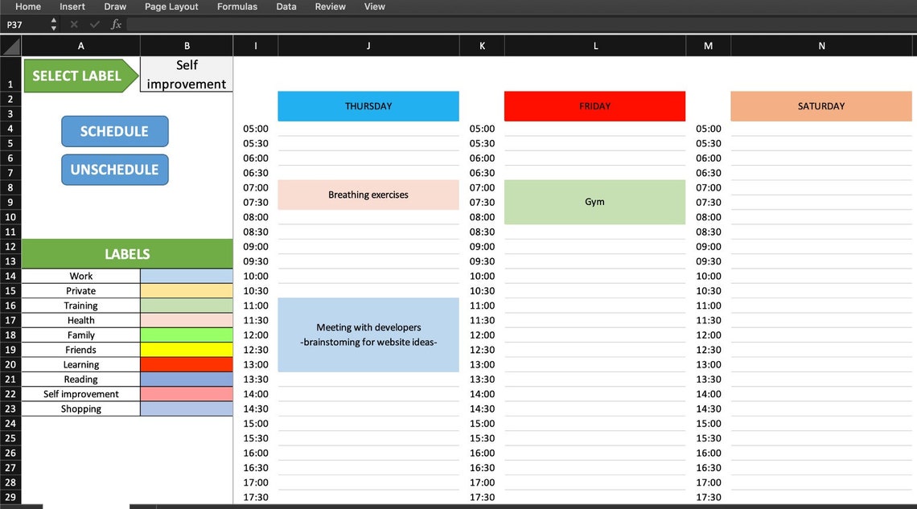Select the Gym event under Friday

click(x=594, y=202)
